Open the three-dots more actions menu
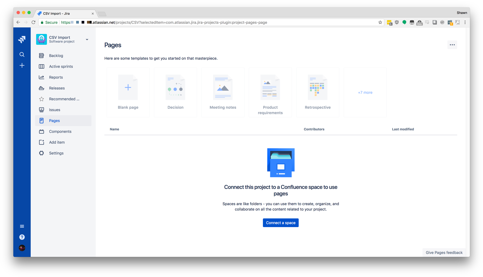 (452, 45)
